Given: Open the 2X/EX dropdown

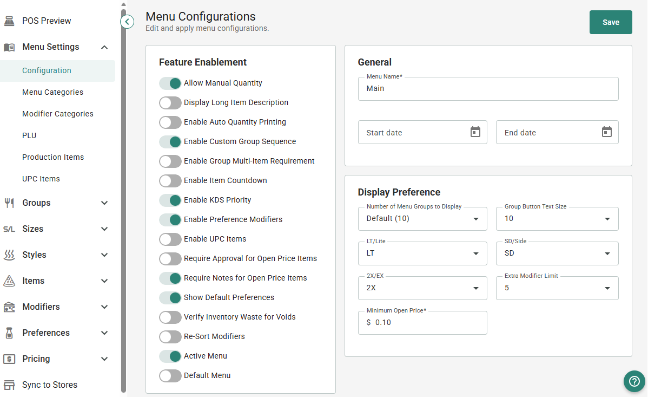Looking at the screenshot, I should [x=422, y=288].
